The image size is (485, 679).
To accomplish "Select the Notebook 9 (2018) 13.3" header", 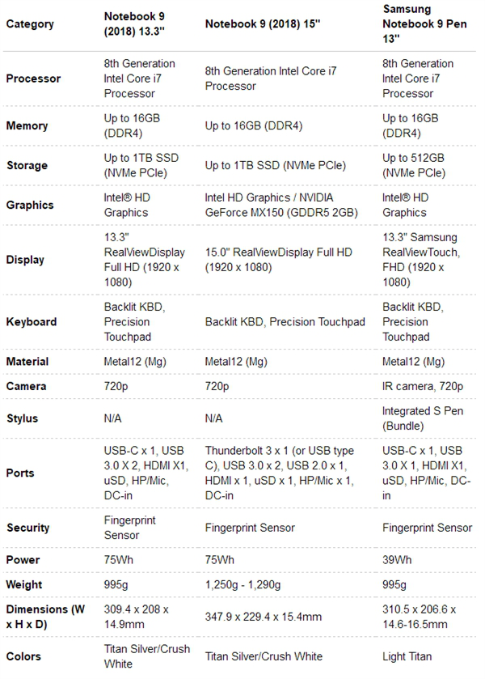I will pyautogui.click(x=134, y=23).
